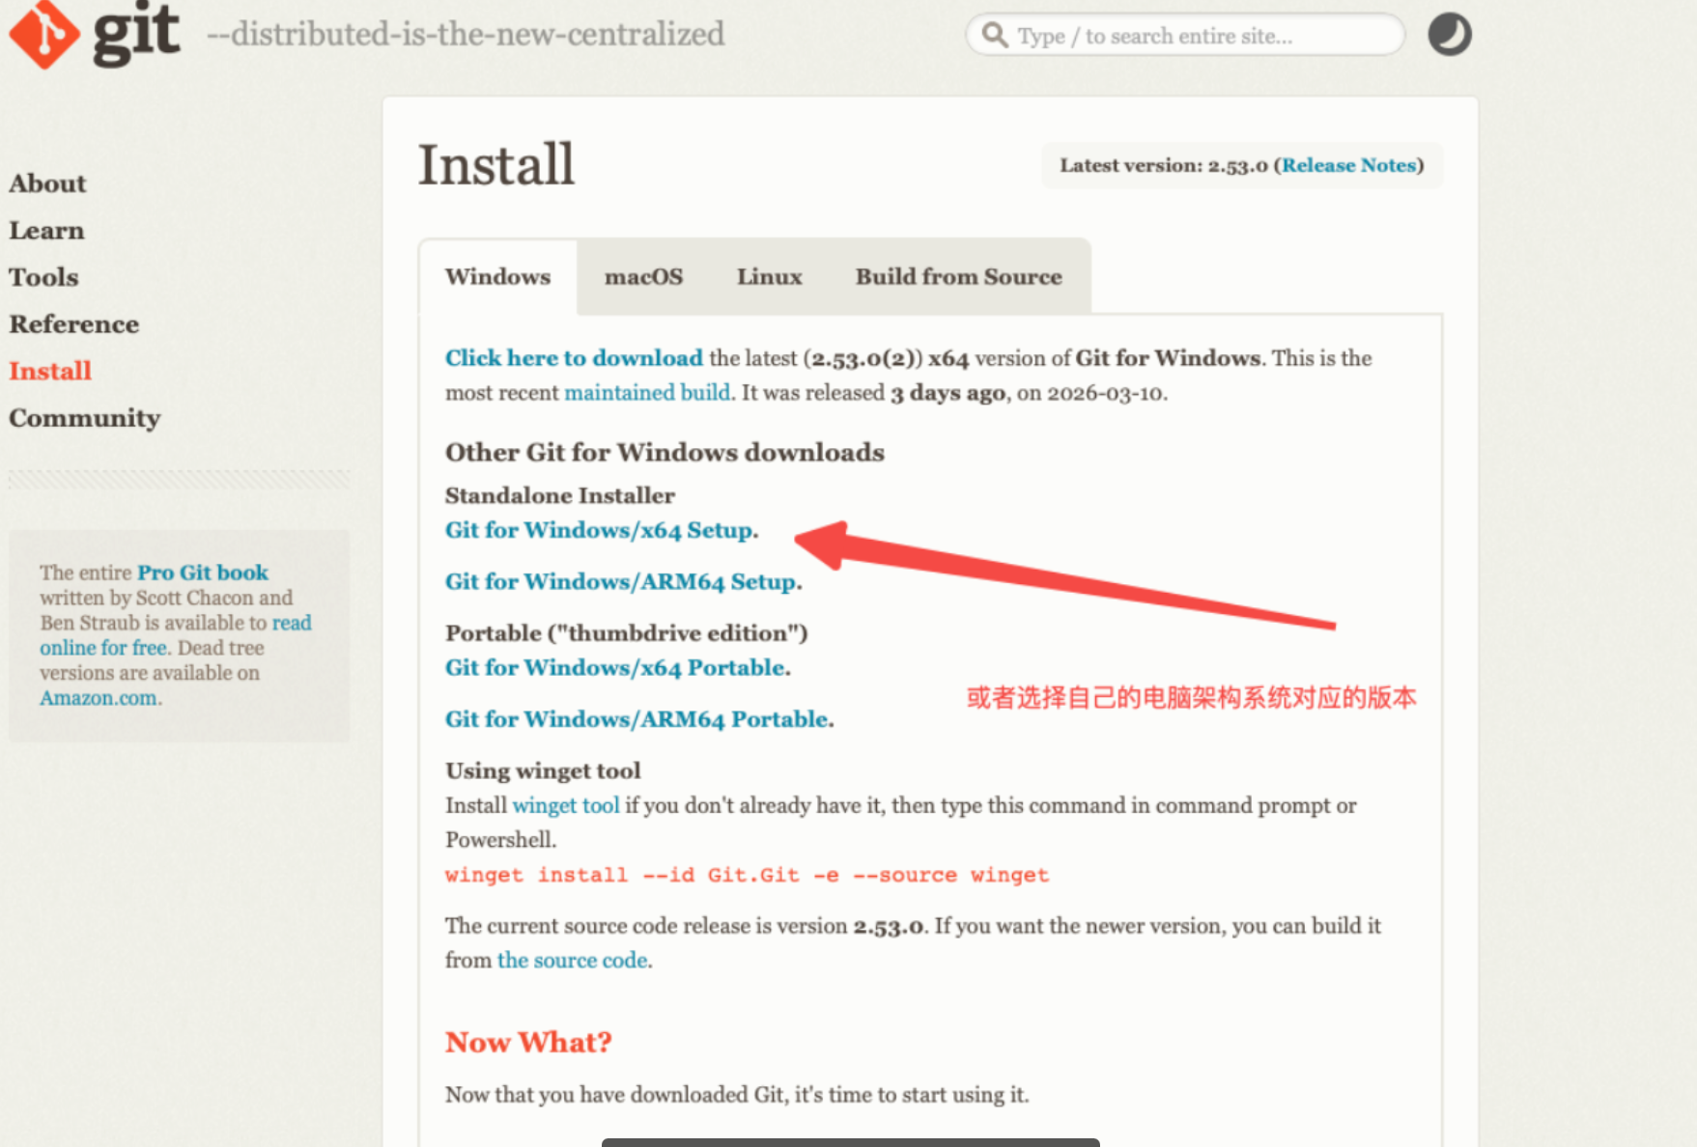This screenshot has width=1697, height=1147.
Task: Click the search magnifier icon
Action: tap(995, 36)
